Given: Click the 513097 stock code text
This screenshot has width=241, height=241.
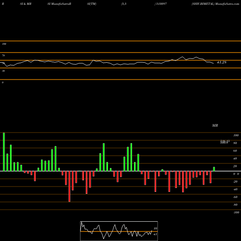Looking at the screenshot, I should click(161, 4).
